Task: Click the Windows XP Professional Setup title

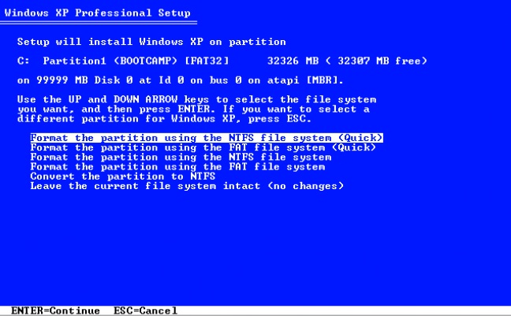Action: (x=98, y=13)
